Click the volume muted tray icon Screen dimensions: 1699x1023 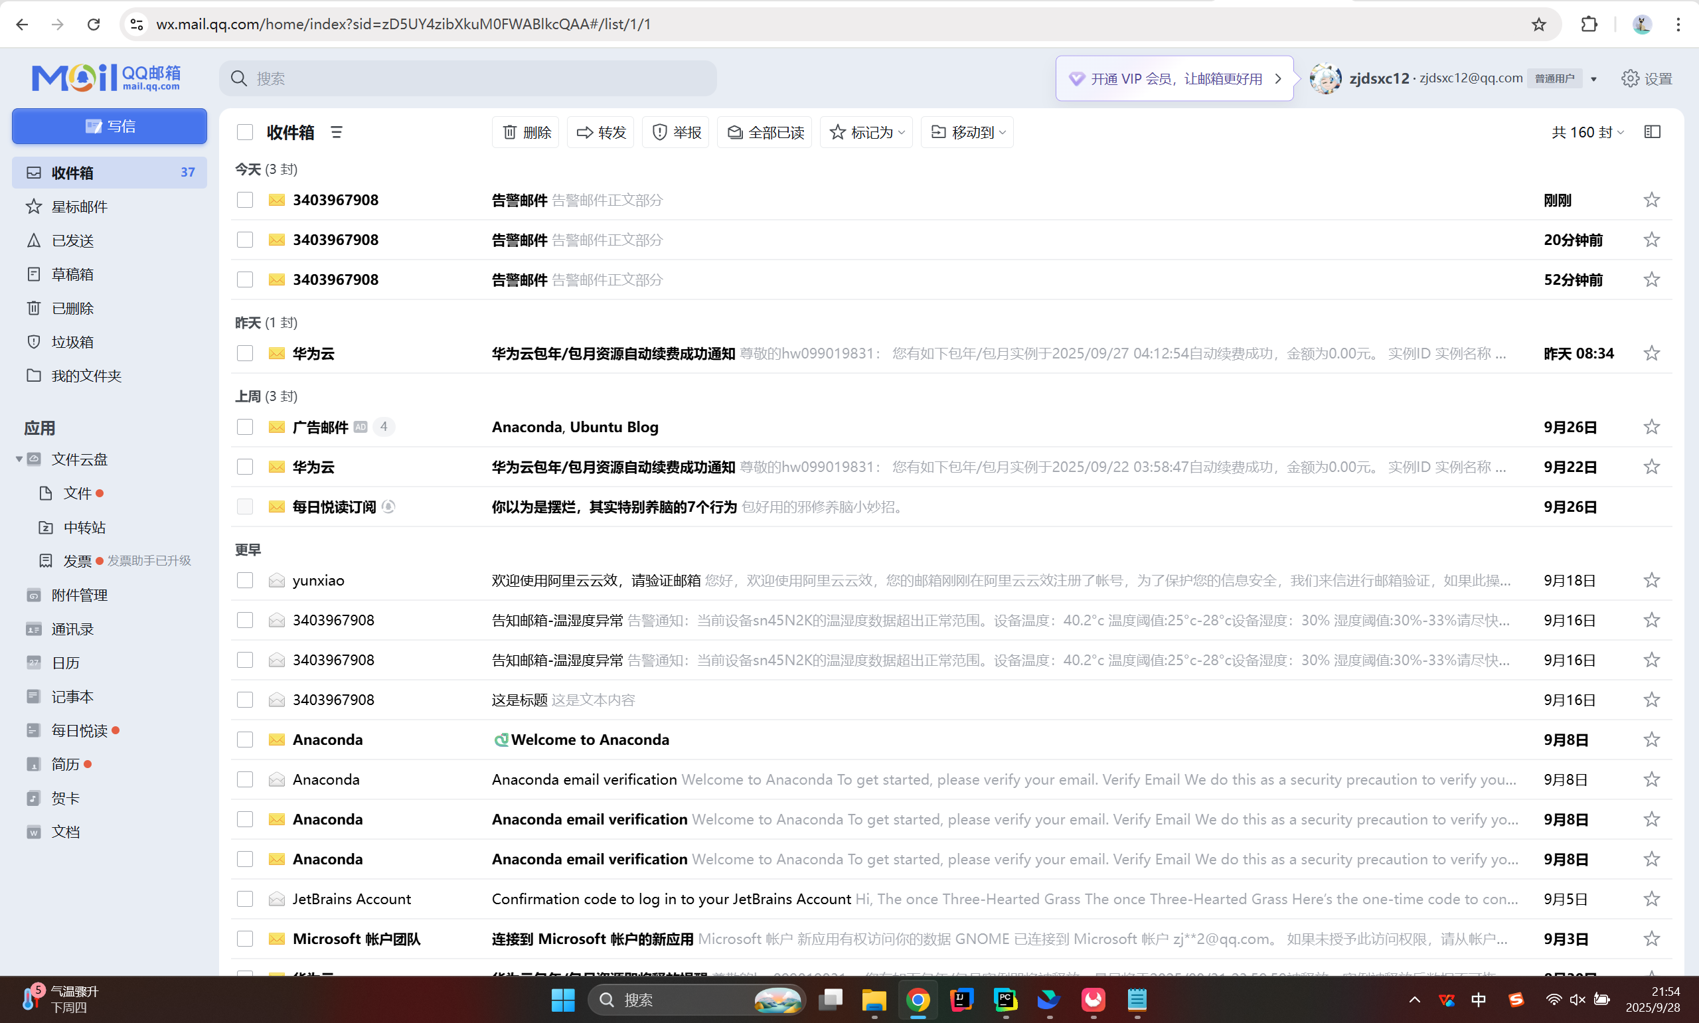(1578, 1000)
